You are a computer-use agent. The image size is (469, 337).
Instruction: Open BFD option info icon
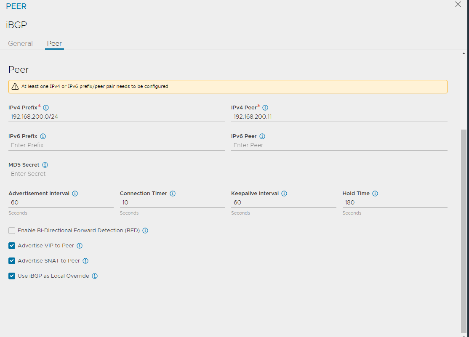(145, 231)
